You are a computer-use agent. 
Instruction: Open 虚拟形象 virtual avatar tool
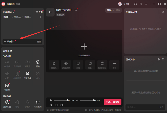pyautogui.click(x=28, y=75)
